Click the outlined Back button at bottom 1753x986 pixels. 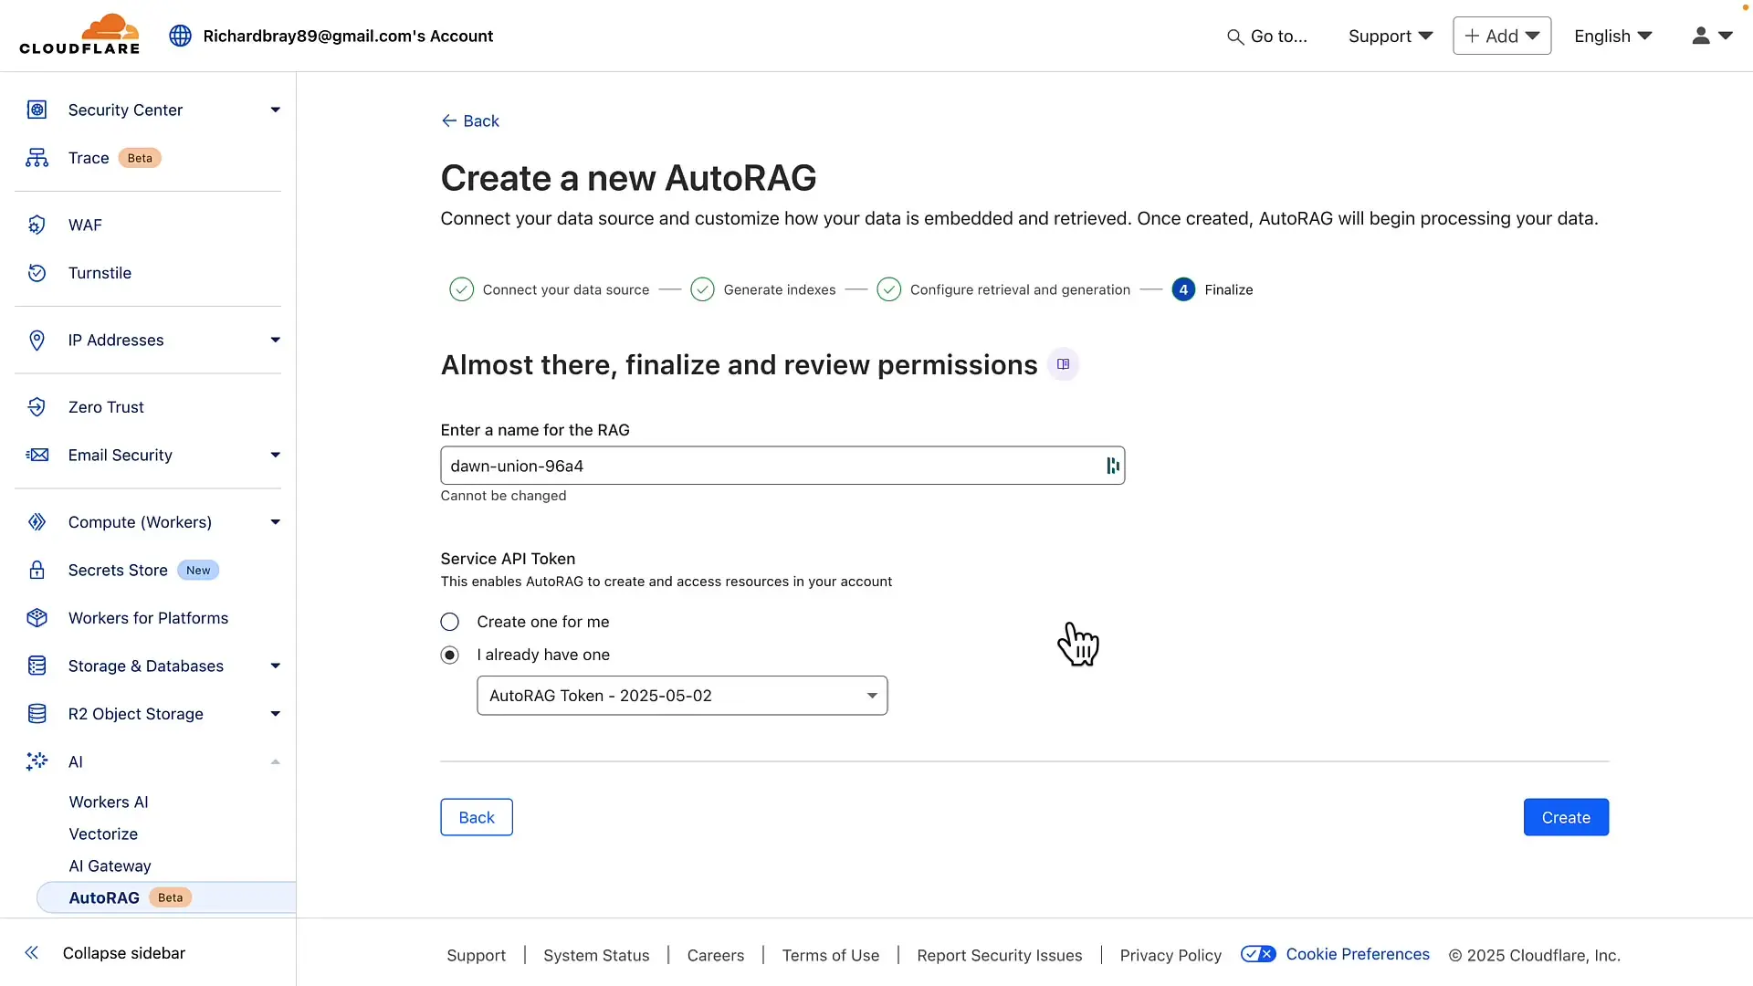[477, 817]
